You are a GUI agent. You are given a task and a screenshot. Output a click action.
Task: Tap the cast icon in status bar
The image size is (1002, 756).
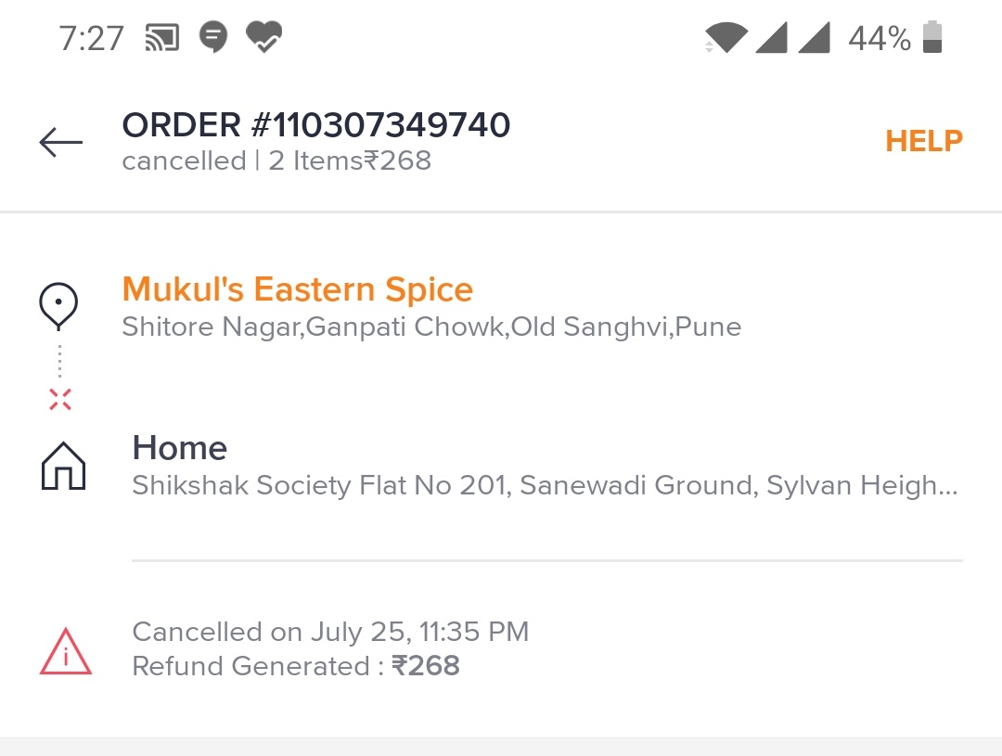coord(162,38)
